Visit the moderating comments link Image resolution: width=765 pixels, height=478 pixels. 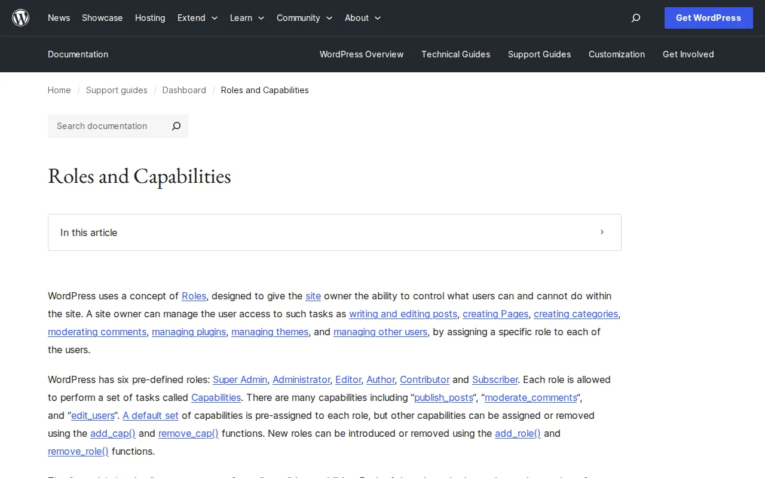(97, 332)
